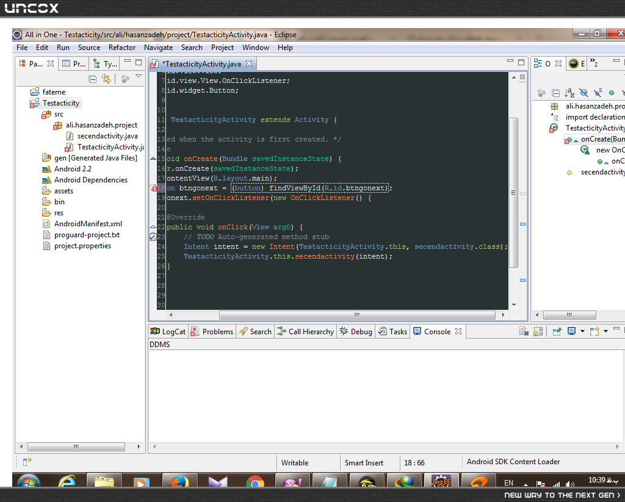Collapse all in the Outline toolbar
This screenshot has width=625, height=502.
click(x=555, y=93)
